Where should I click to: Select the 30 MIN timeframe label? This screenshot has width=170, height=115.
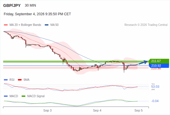[x=30, y=5]
